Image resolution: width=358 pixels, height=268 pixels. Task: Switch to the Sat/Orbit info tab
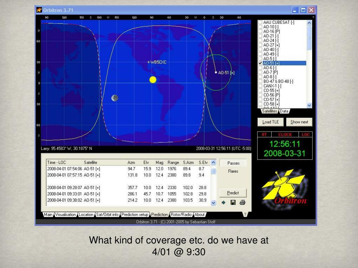click(x=108, y=215)
